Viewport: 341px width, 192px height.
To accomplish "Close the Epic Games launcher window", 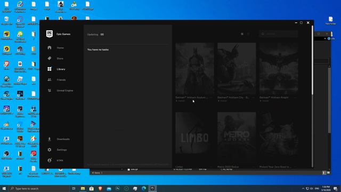I will [x=308, y=22].
